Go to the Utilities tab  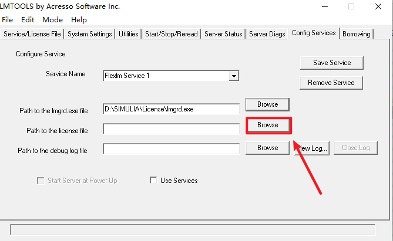(129, 34)
